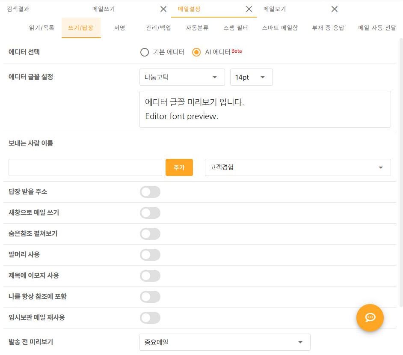The height and width of the screenshot is (355, 403).
Task: Switch to the 검색결과 tab
Action: tap(18, 9)
